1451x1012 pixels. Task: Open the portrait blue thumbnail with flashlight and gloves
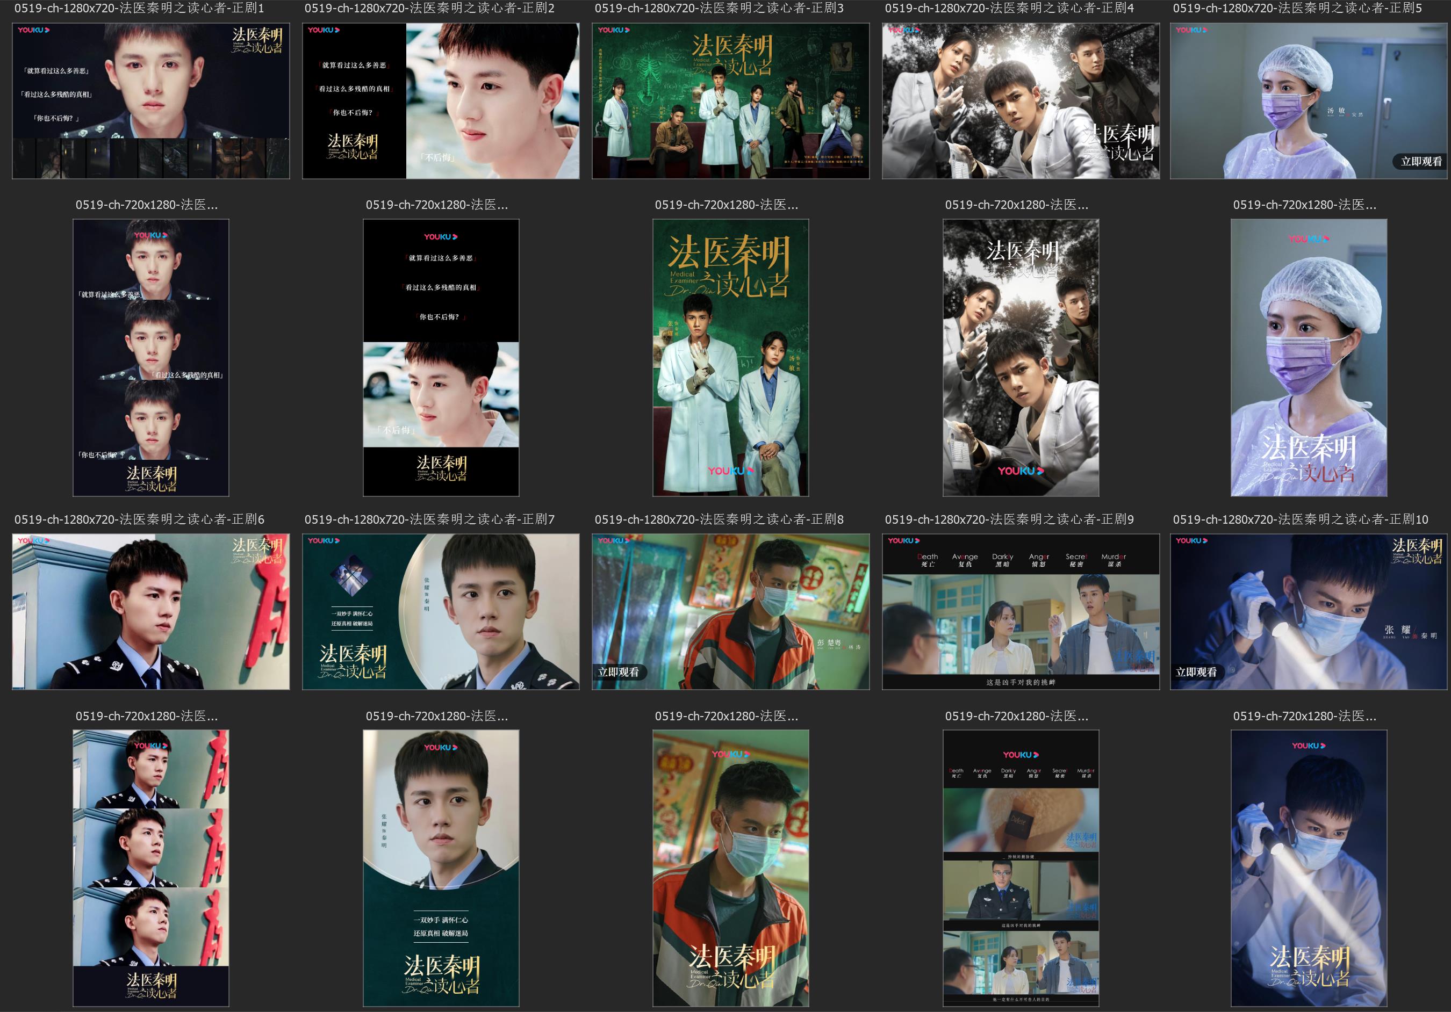click(x=1309, y=868)
